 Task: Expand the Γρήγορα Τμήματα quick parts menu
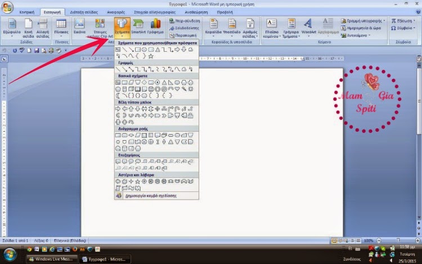291,28
